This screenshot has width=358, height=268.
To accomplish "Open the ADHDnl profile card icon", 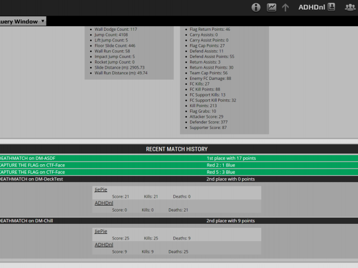I will pos(332,7).
